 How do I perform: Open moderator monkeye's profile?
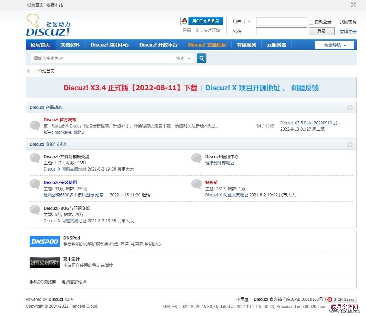[x=63, y=132]
